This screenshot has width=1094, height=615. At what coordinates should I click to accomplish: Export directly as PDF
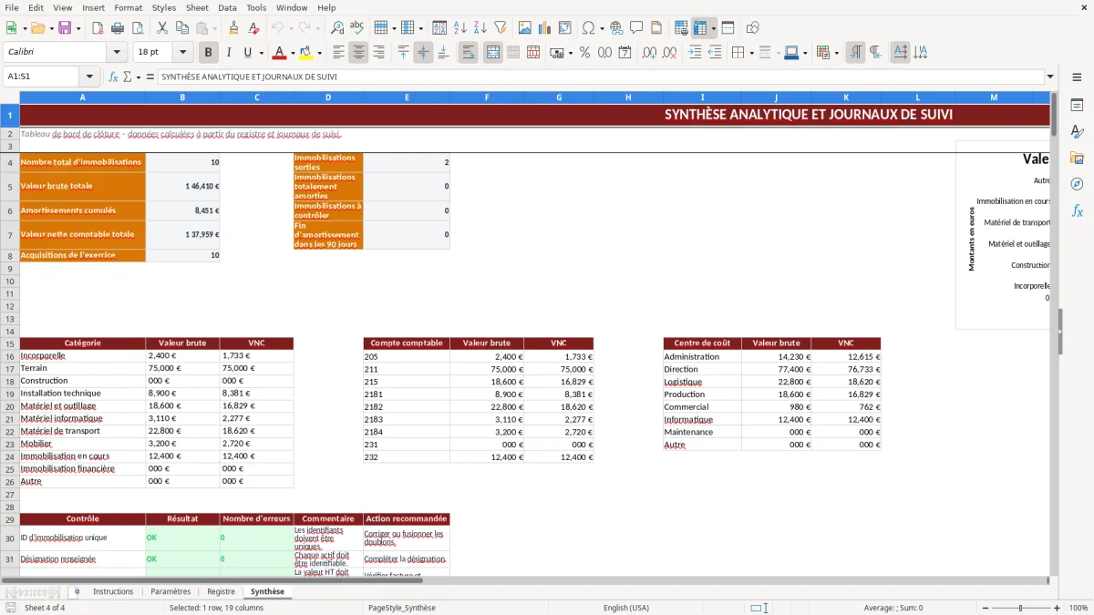(x=98, y=28)
